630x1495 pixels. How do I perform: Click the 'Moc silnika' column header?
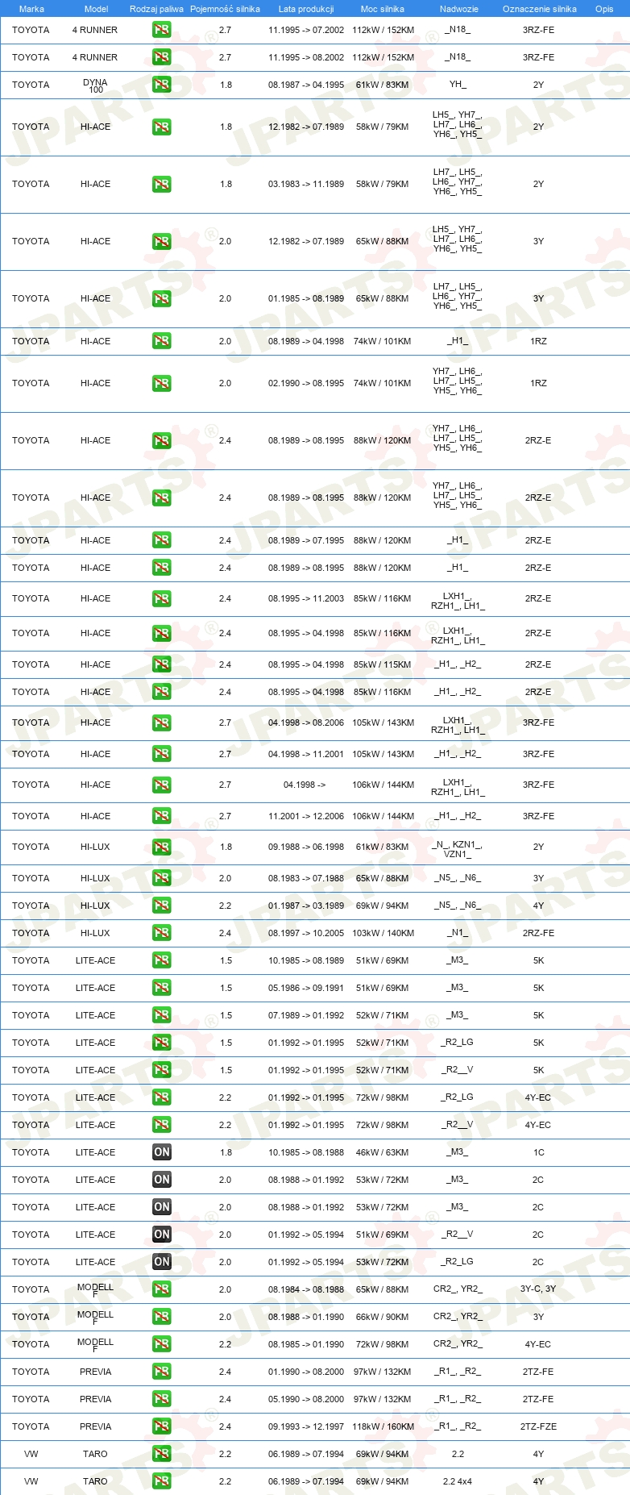[x=383, y=9]
